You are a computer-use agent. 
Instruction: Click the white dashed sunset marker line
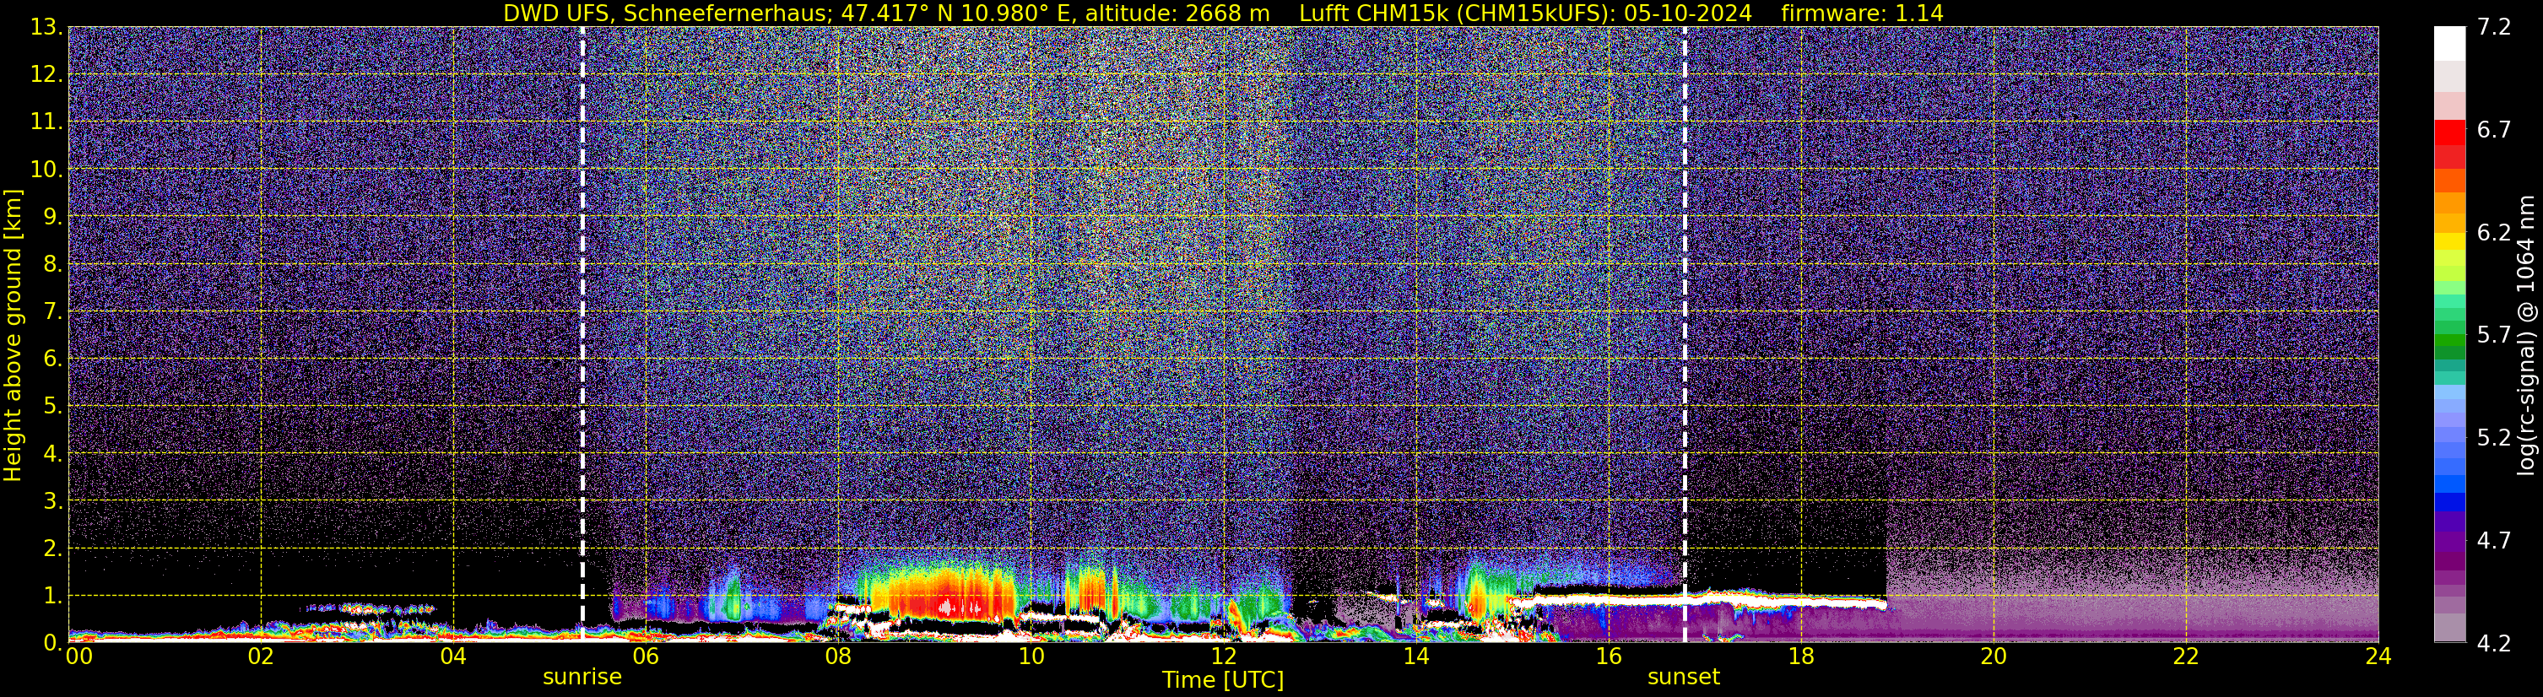[x=1684, y=335]
